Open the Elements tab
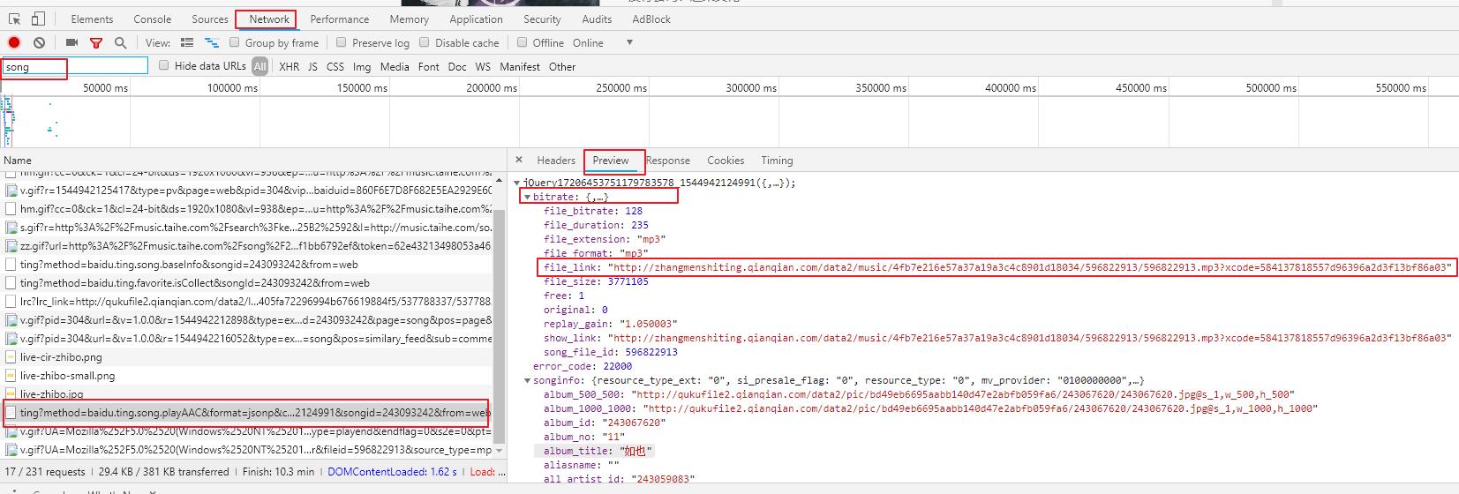The width and height of the screenshot is (1459, 494). coord(92,19)
